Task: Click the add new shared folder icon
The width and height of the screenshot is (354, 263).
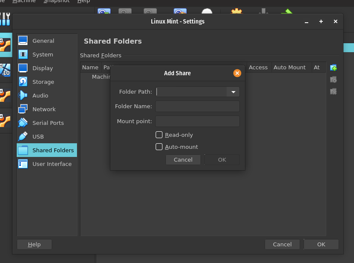Action: 333,68
